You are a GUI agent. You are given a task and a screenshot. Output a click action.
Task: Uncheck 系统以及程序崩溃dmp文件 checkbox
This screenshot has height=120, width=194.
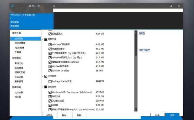[50, 109]
